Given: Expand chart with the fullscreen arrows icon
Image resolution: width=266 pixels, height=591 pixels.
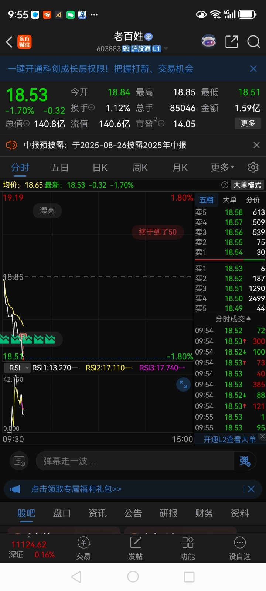Looking at the screenshot, I should [x=183, y=385].
